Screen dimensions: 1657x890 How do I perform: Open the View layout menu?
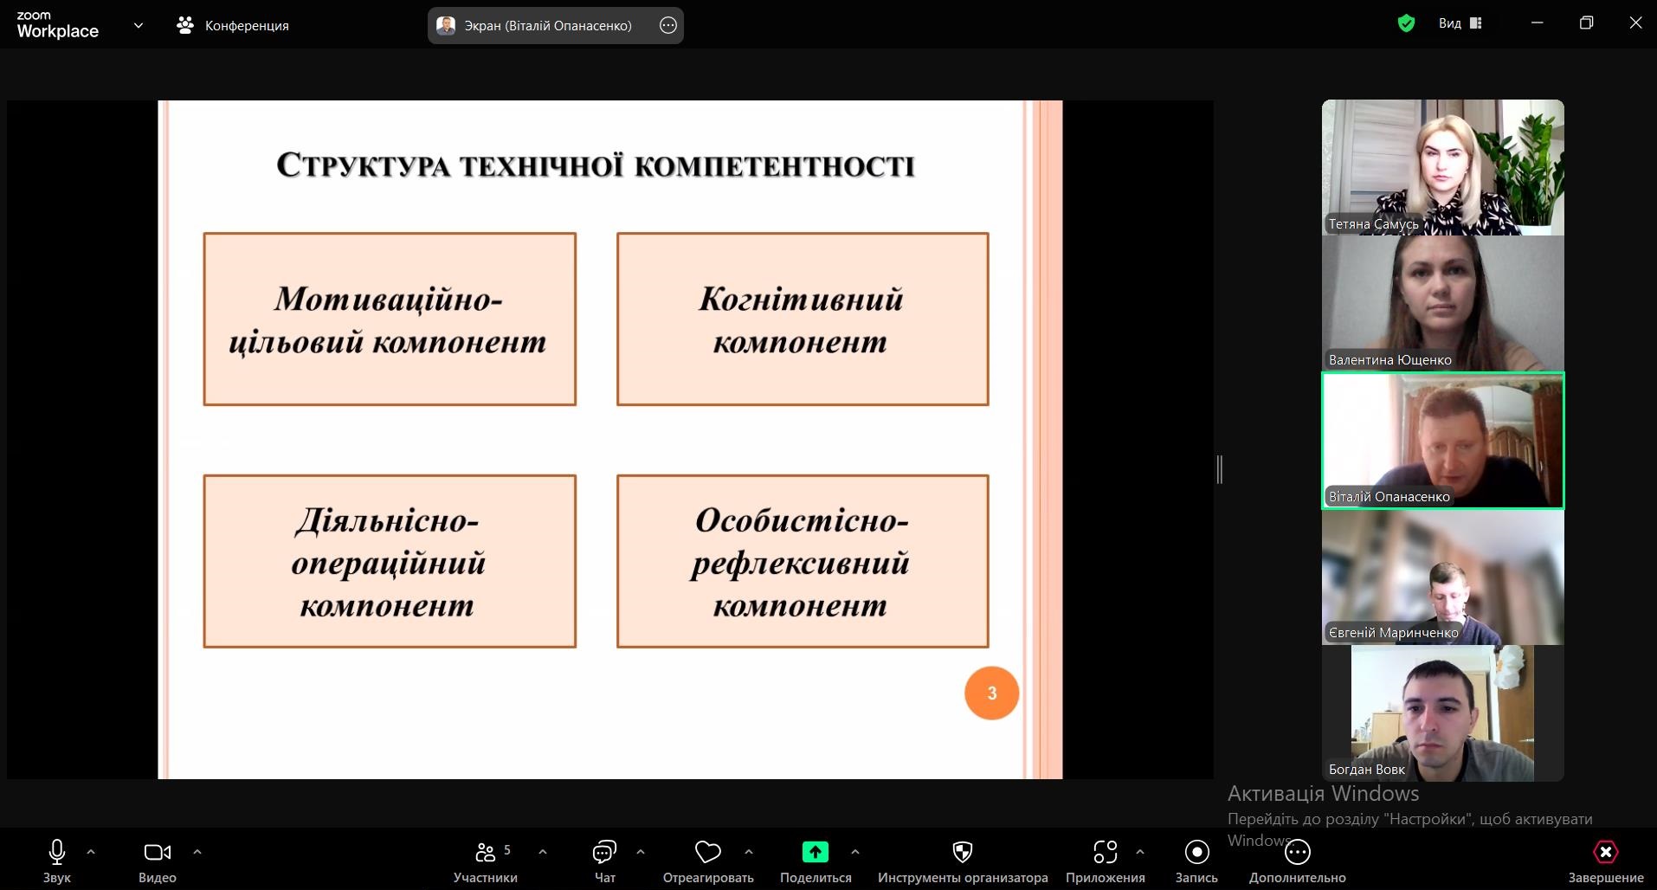coord(1460,23)
